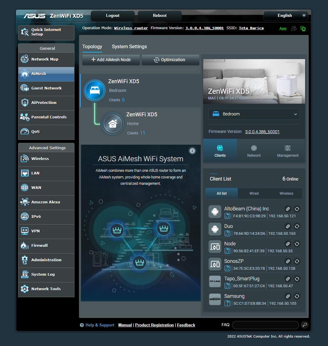Open the Management tab of the node

(288, 151)
